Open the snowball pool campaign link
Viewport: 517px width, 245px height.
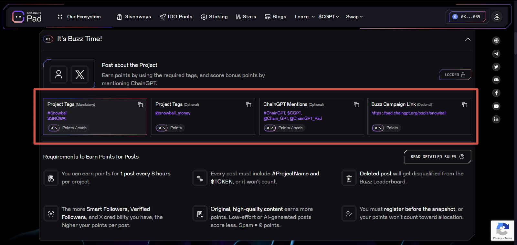pyautogui.click(x=409, y=113)
